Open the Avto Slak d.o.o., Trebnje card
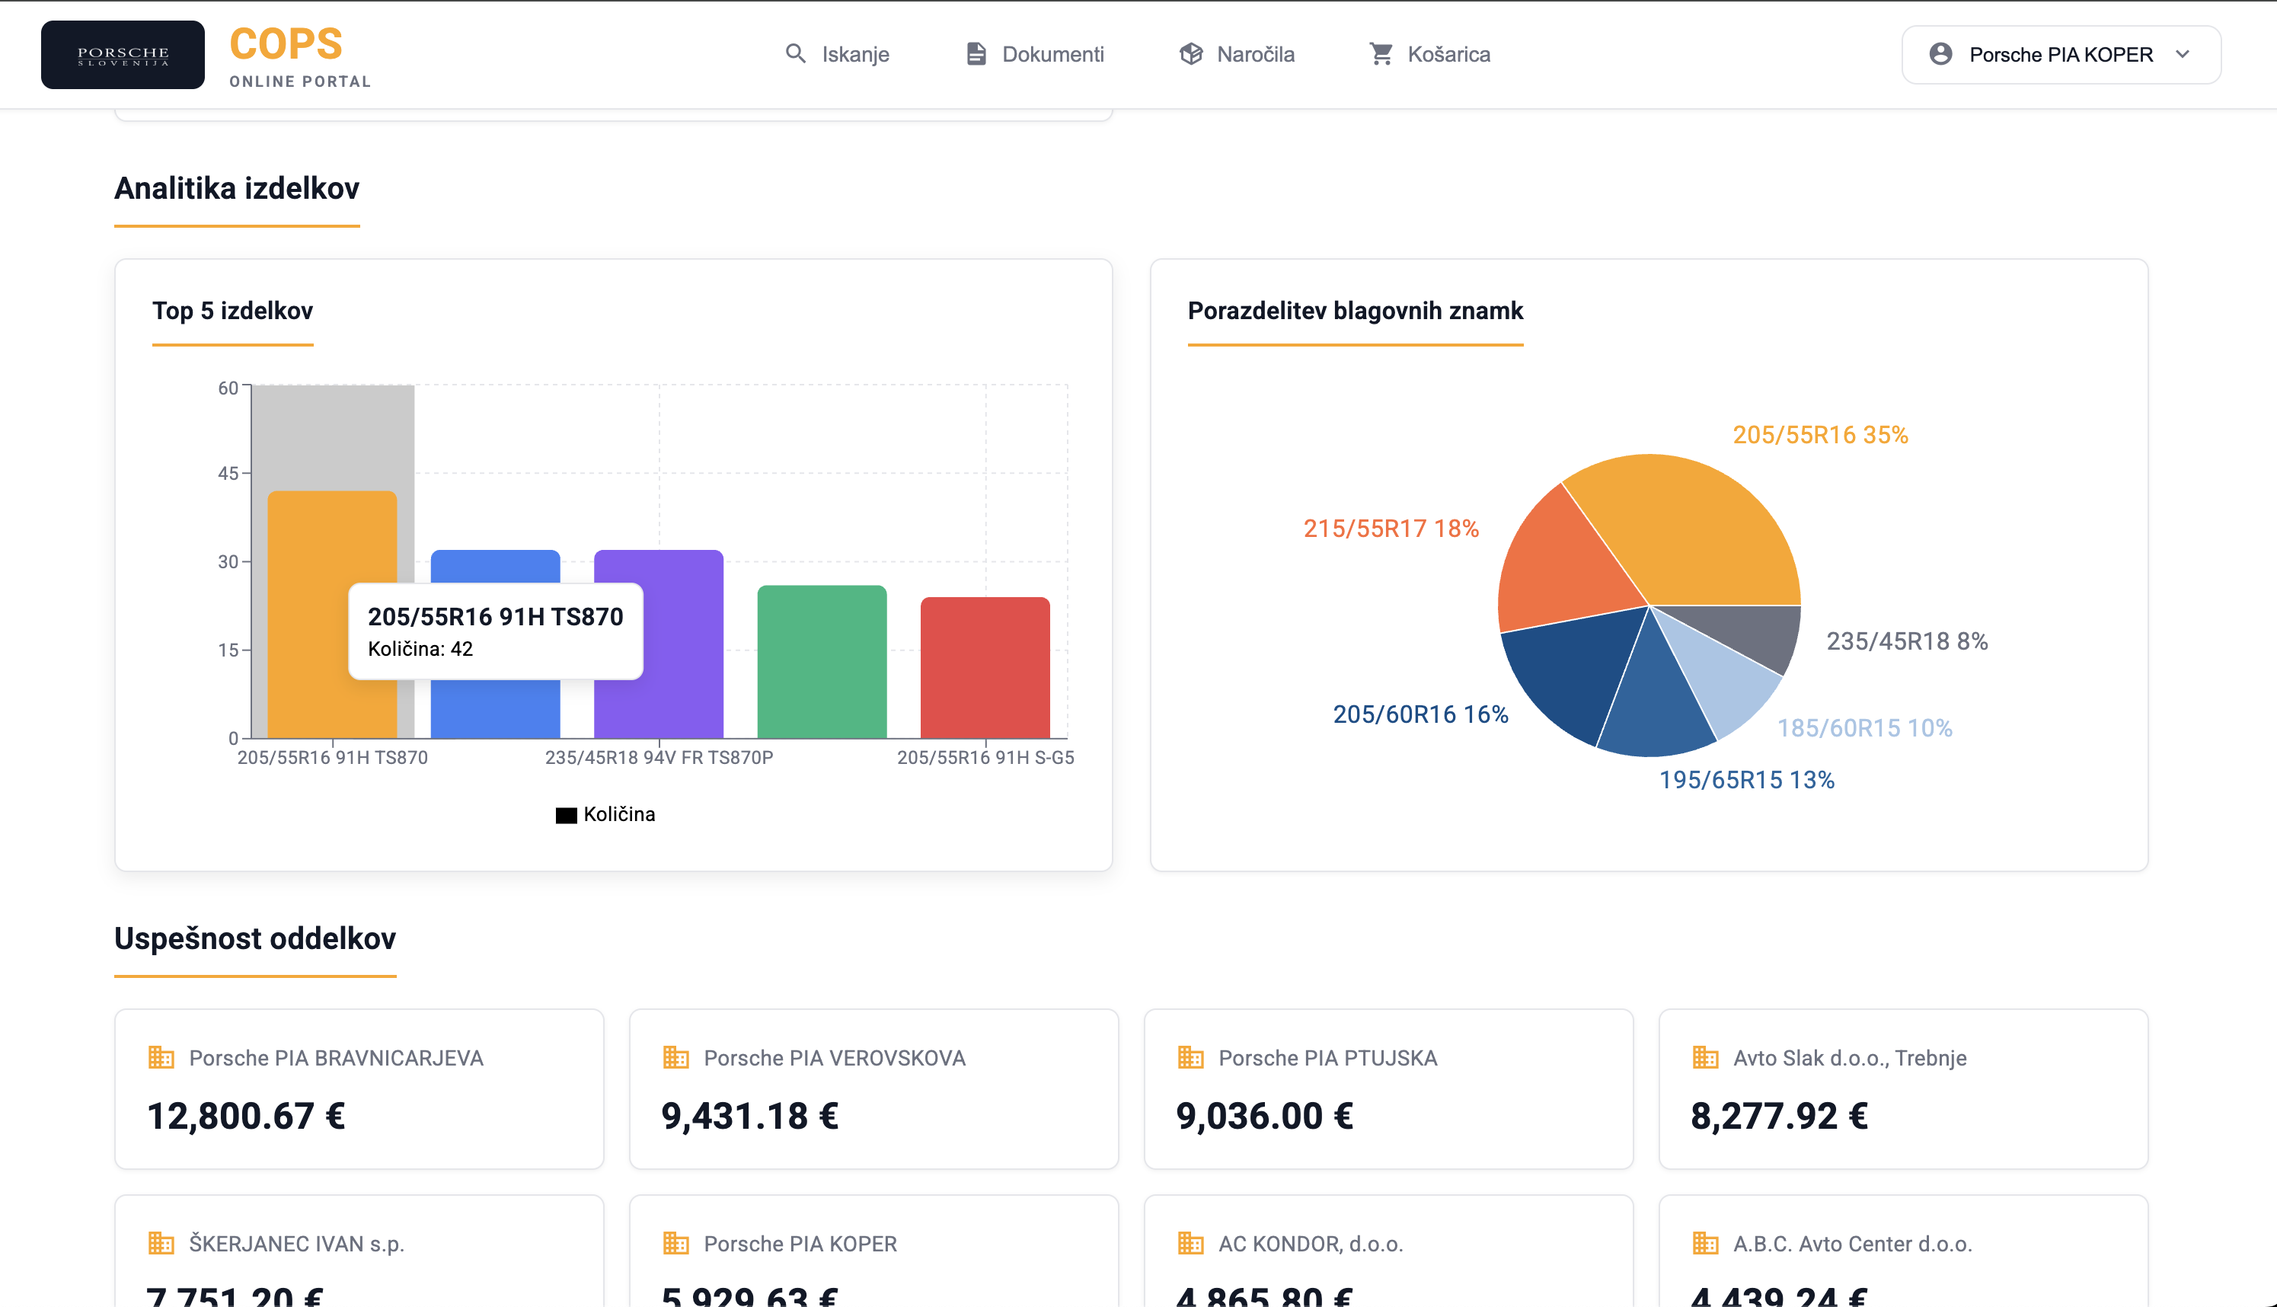 tap(1904, 1088)
